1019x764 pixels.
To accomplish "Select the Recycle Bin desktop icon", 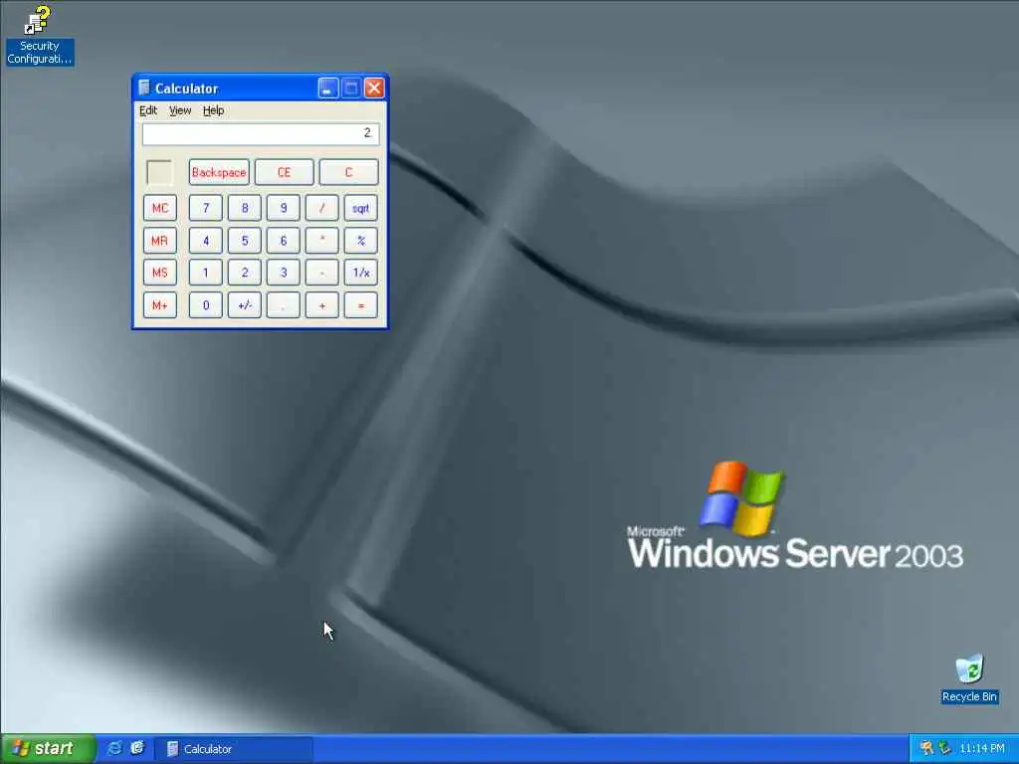I will tap(969, 678).
